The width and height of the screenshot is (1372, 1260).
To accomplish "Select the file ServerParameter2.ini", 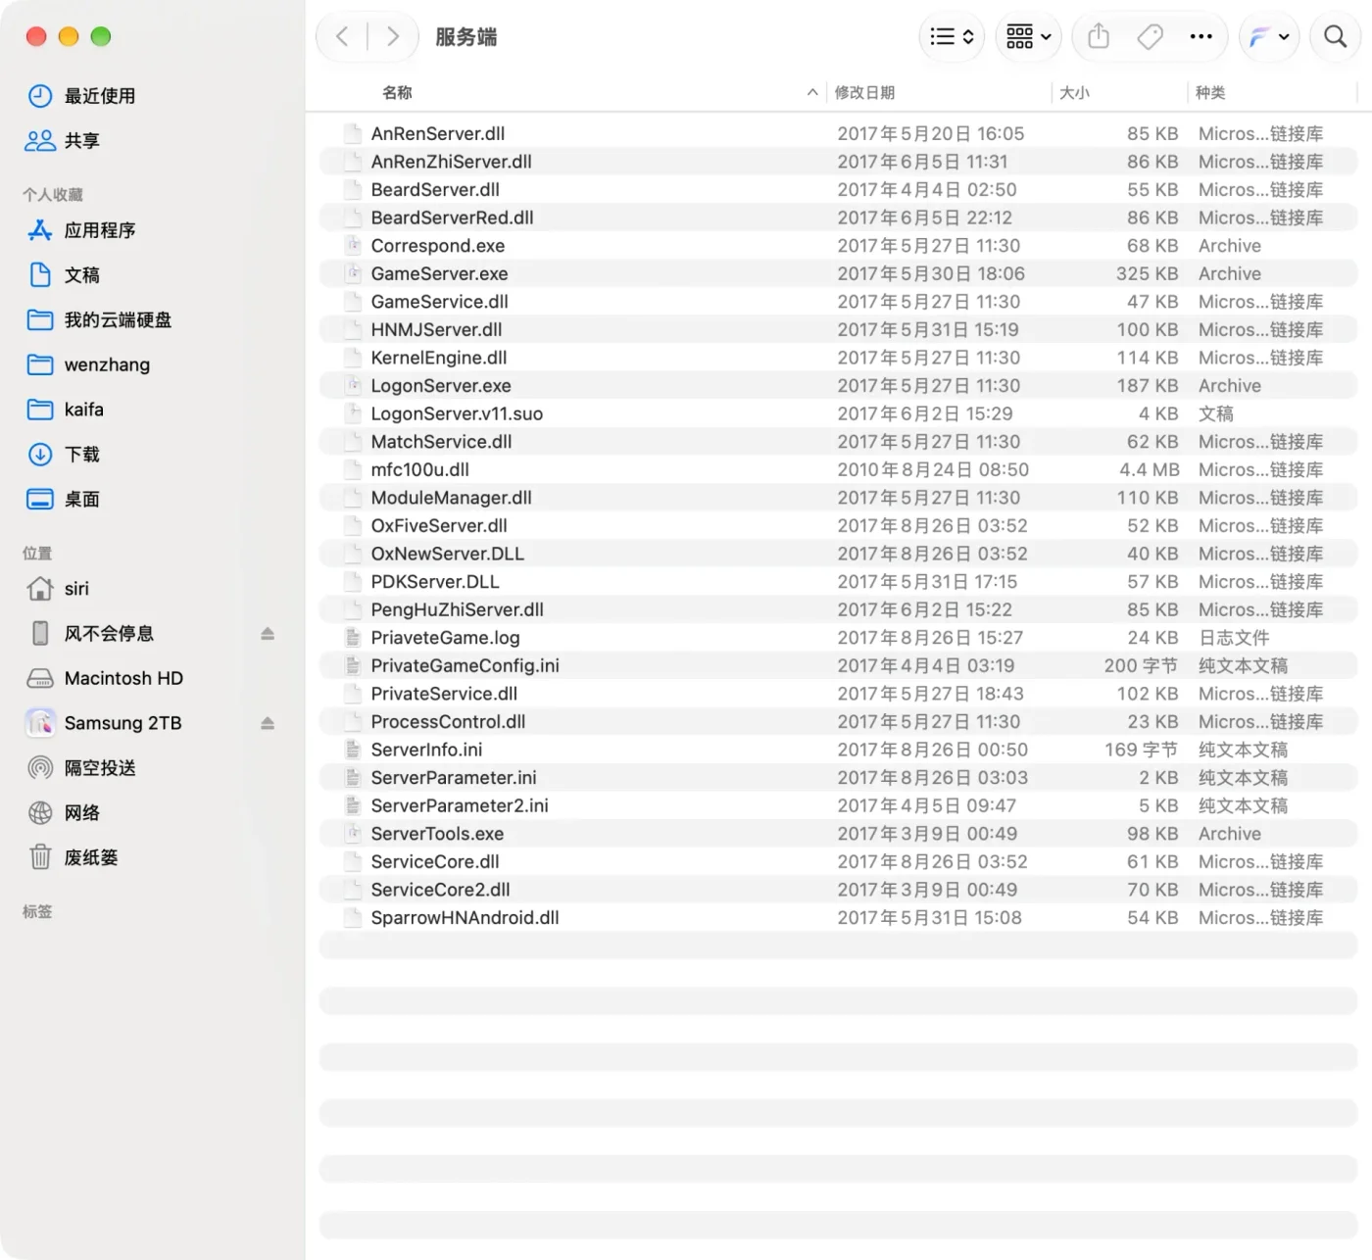I will [839, 806].
